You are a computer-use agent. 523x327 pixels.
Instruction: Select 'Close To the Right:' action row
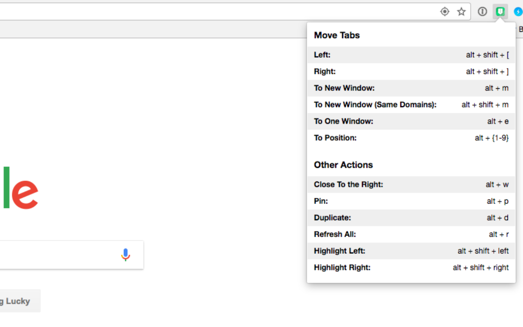pos(411,184)
